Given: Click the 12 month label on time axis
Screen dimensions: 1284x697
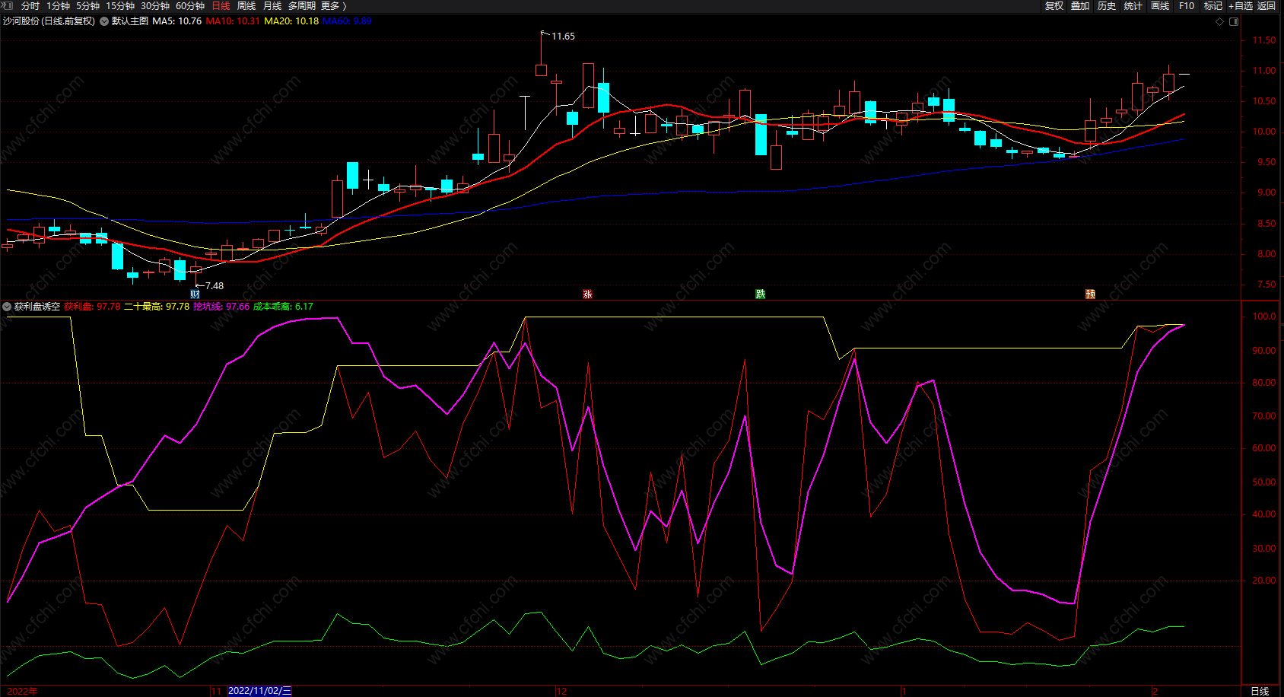Looking at the screenshot, I should (561, 691).
